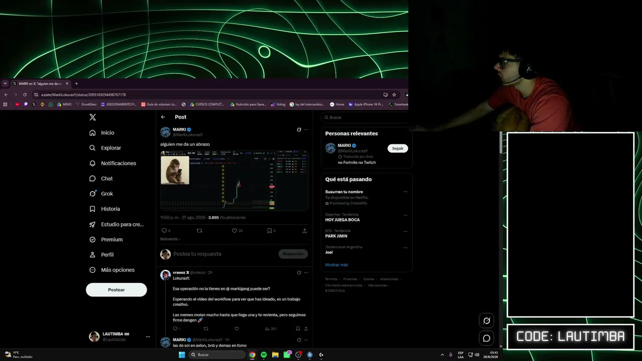Viewport: 642px width, 361px height.
Task: Click the Mostrar más link
Action: pos(337,265)
